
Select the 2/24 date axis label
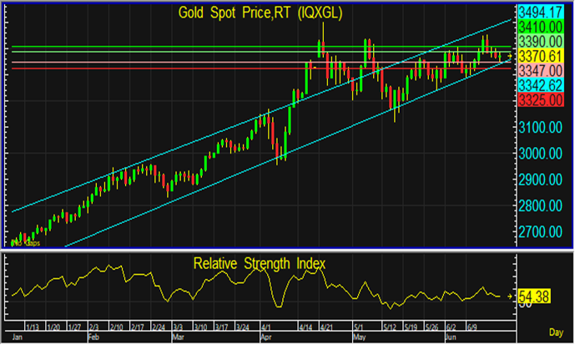point(159,327)
